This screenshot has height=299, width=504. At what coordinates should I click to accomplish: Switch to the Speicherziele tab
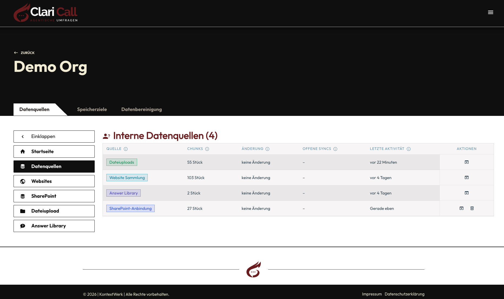pos(92,109)
